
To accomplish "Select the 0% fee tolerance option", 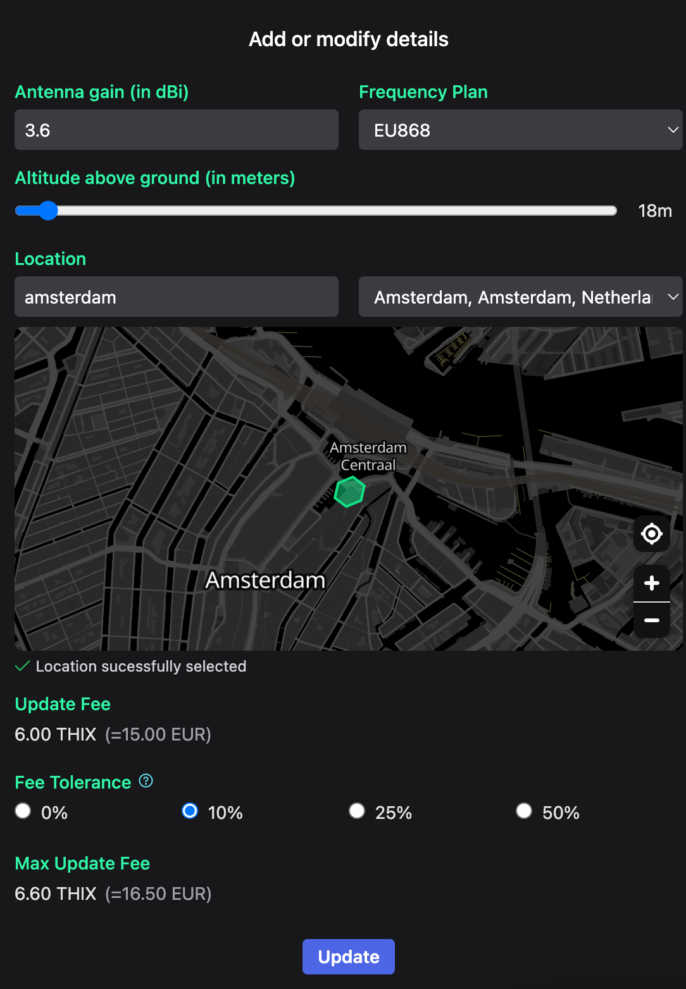I will pyautogui.click(x=23, y=811).
